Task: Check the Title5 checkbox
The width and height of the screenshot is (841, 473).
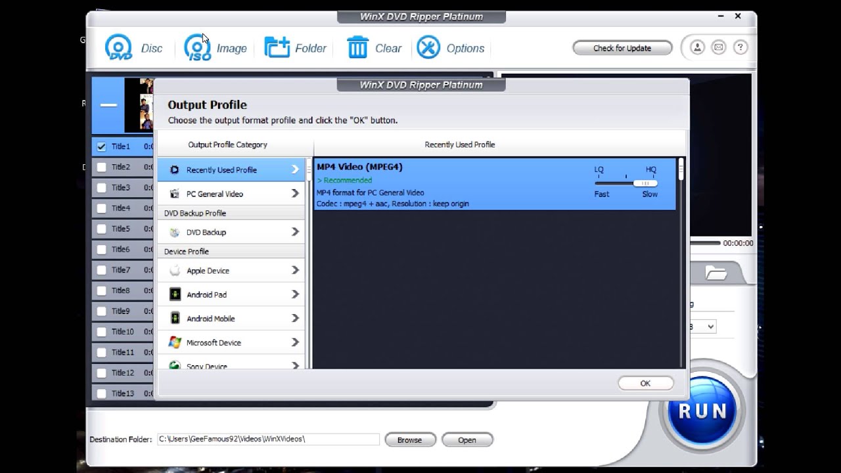Action: point(101,229)
